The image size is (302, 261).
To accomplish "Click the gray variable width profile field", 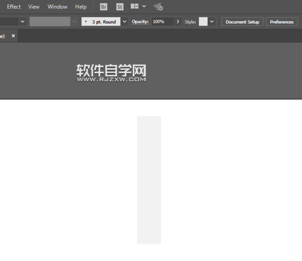I will pyautogui.click(x=50, y=22).
